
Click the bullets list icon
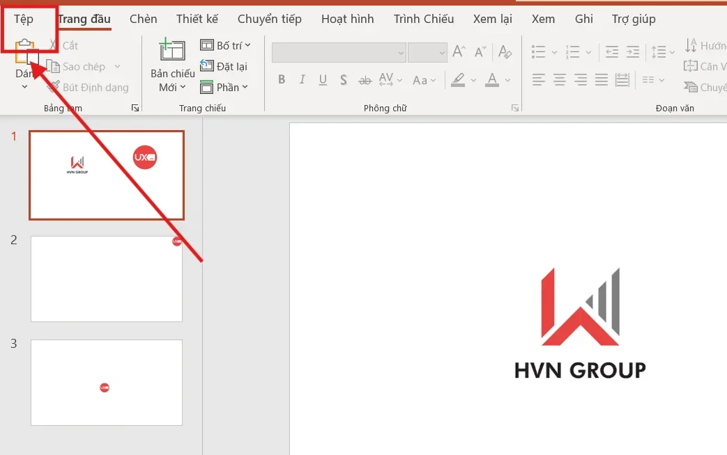click(538, 51)
